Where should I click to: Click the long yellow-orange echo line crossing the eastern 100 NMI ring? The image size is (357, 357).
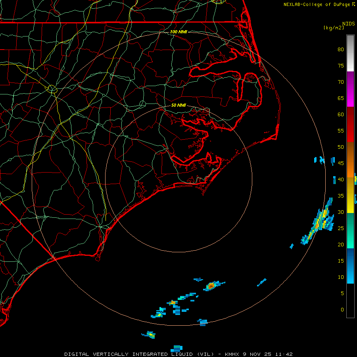tap(318, 221)
